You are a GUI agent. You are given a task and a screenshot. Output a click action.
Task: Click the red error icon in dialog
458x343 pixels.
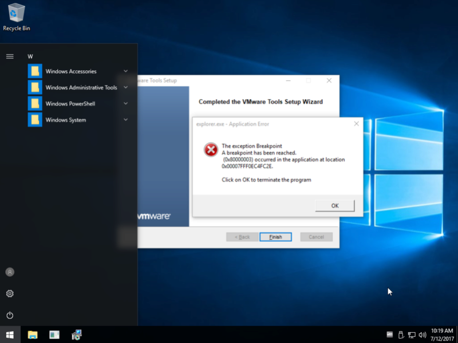click(211, 149)
